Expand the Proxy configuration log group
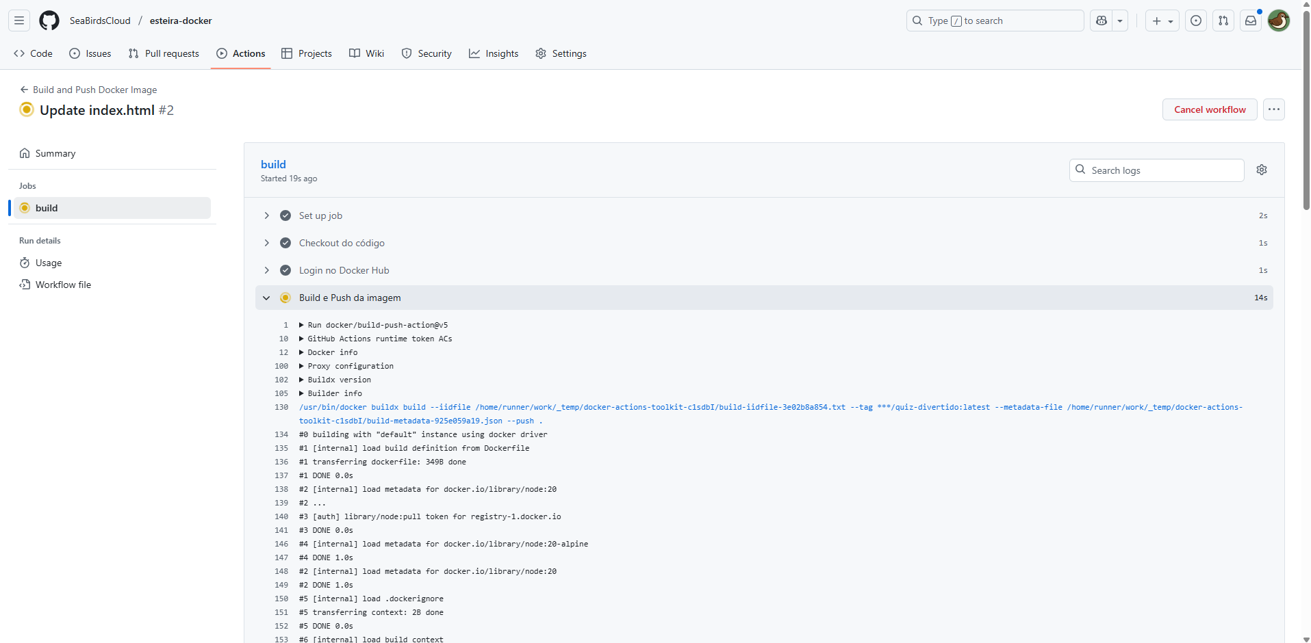Viewport: 1311px width, 643px height. [x=346, y=366]
